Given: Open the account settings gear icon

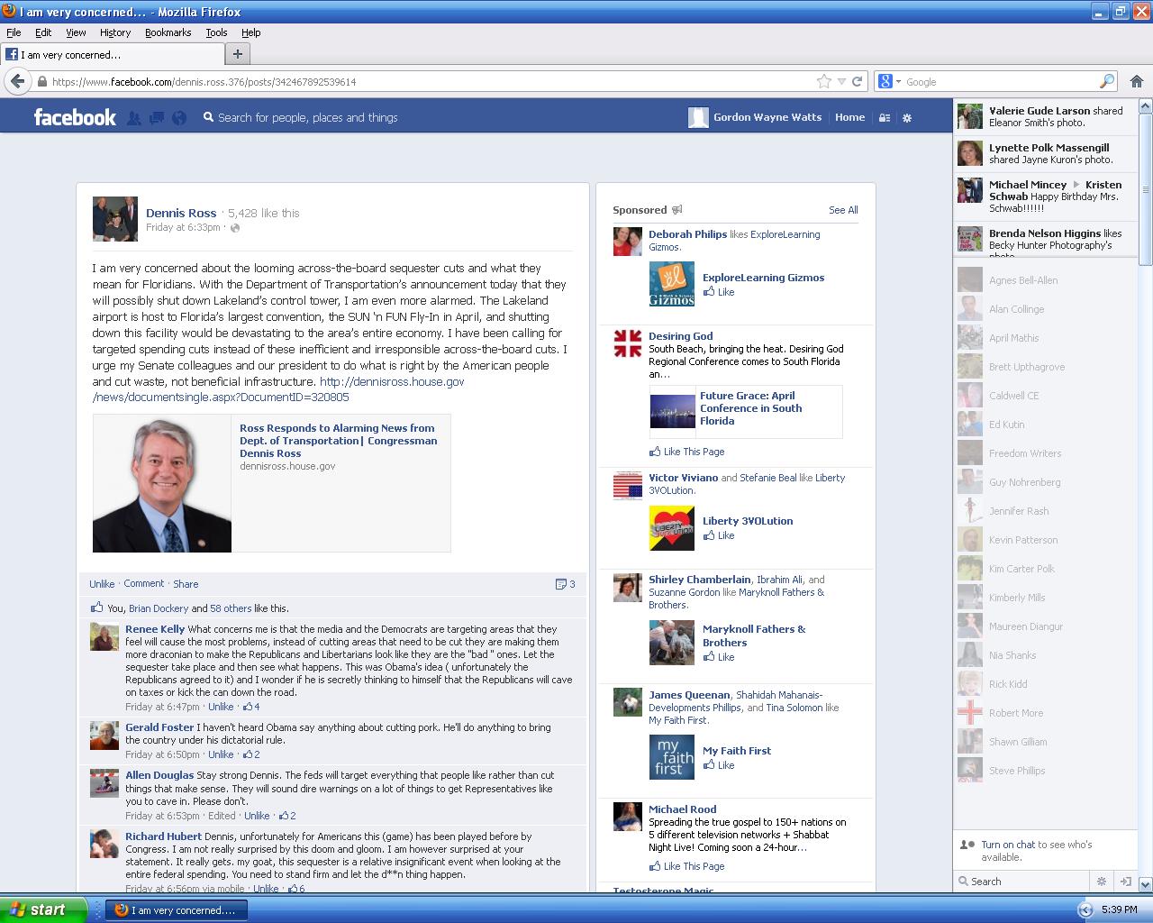Looking at the screenshot, I should 907,118.
